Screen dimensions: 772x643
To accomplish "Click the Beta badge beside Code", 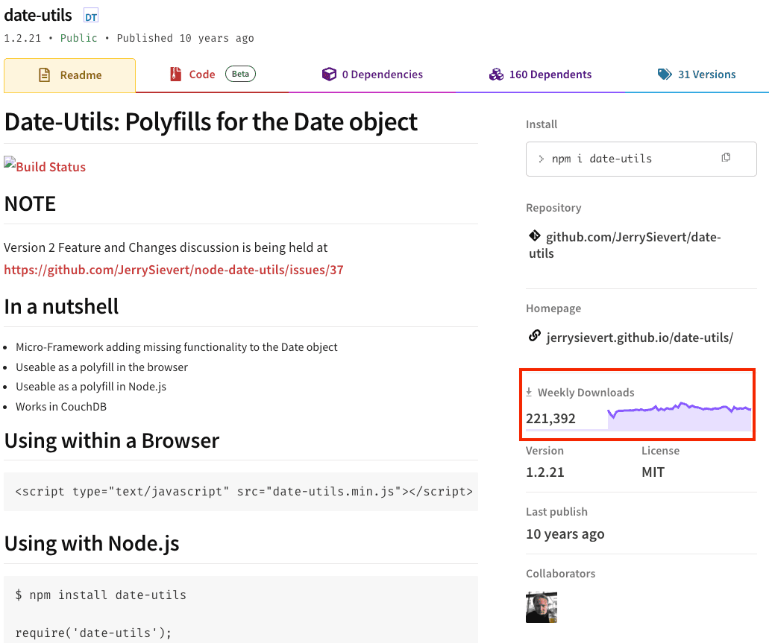I will tap(240, 74).
